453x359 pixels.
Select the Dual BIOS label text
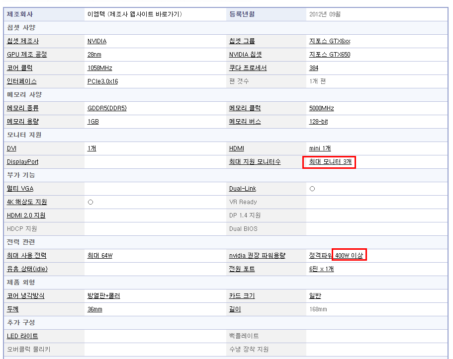tap(243, 229)
